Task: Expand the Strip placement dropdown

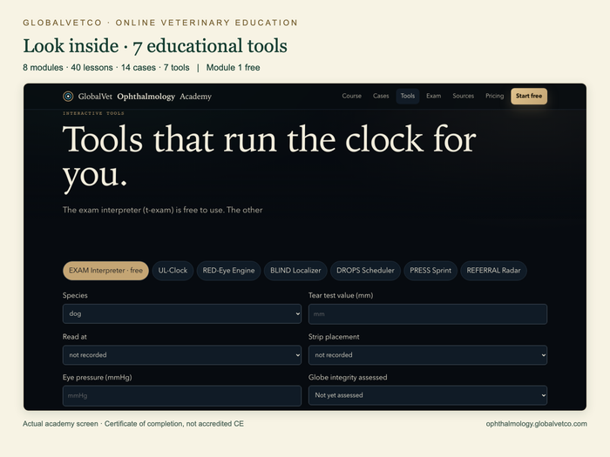Action: point(428,355)
